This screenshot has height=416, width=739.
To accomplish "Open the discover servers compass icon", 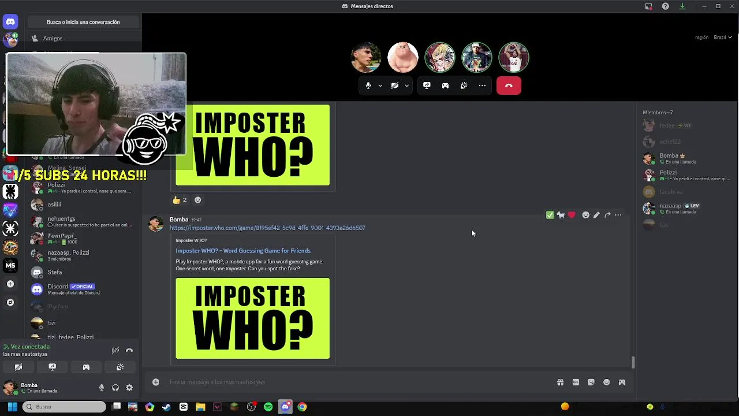I will (x=10, y=302).
